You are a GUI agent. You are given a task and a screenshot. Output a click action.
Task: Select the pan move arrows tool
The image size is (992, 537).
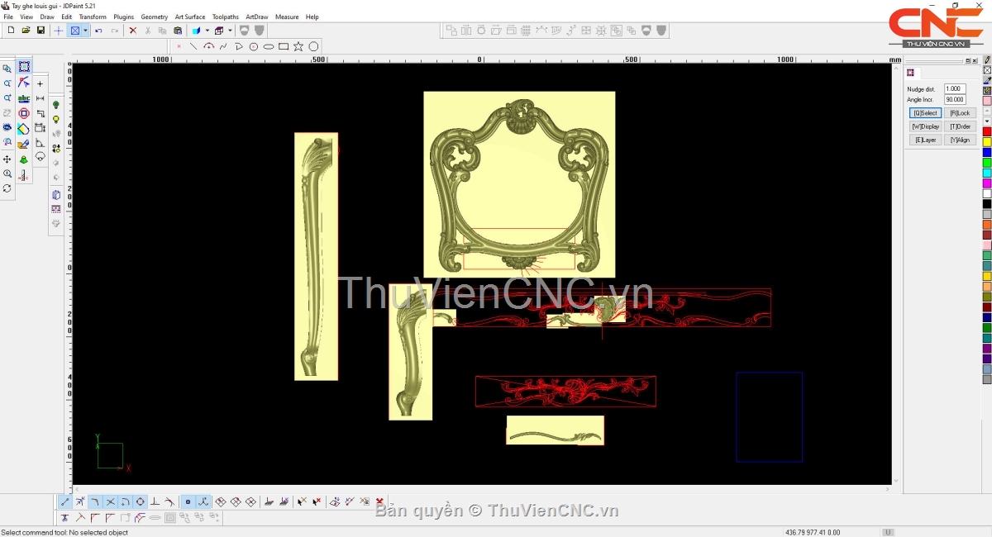click(x=7, y=159)
